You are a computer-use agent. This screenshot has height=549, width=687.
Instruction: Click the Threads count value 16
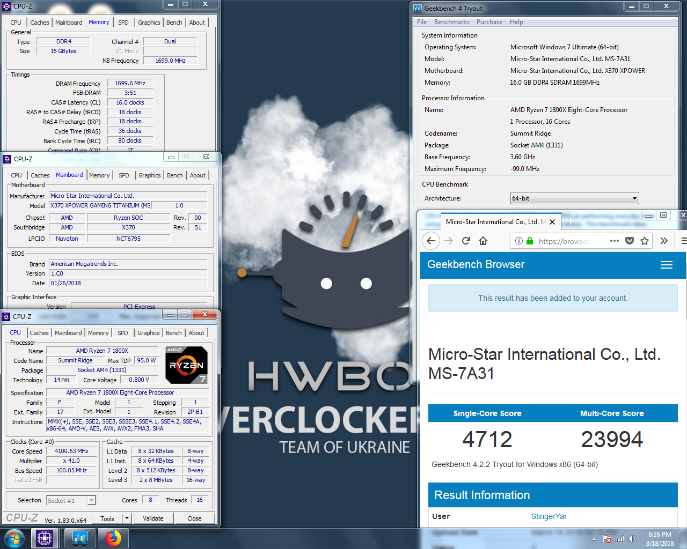(200, 500)
